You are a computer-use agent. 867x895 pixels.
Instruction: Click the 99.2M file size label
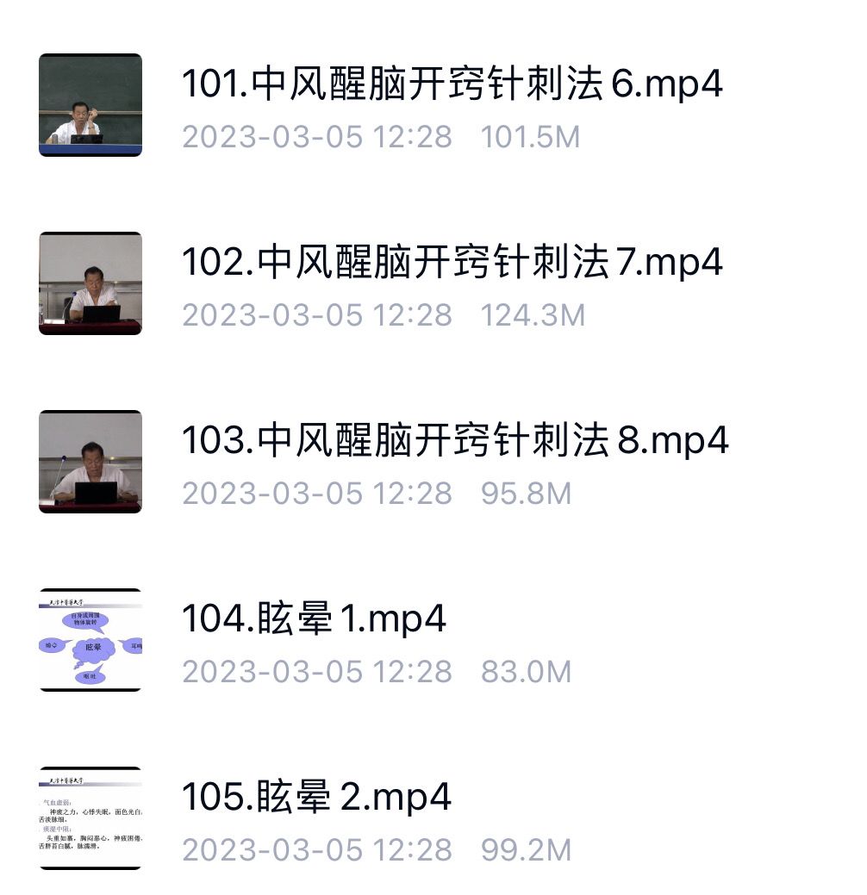click(526, 850)
